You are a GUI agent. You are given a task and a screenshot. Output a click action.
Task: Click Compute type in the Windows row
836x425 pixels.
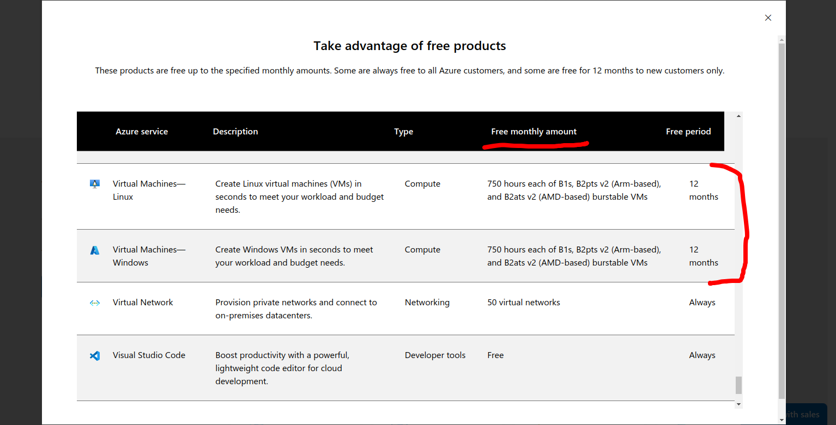422,250
